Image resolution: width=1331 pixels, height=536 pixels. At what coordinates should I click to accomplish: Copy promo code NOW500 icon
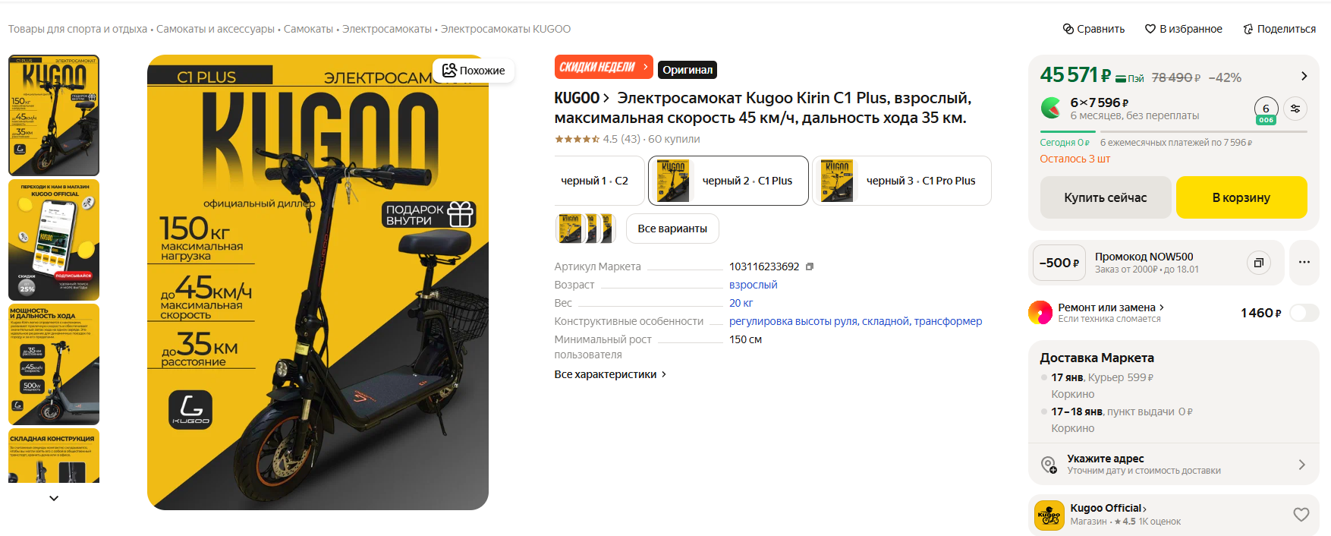pos(1258,263)
